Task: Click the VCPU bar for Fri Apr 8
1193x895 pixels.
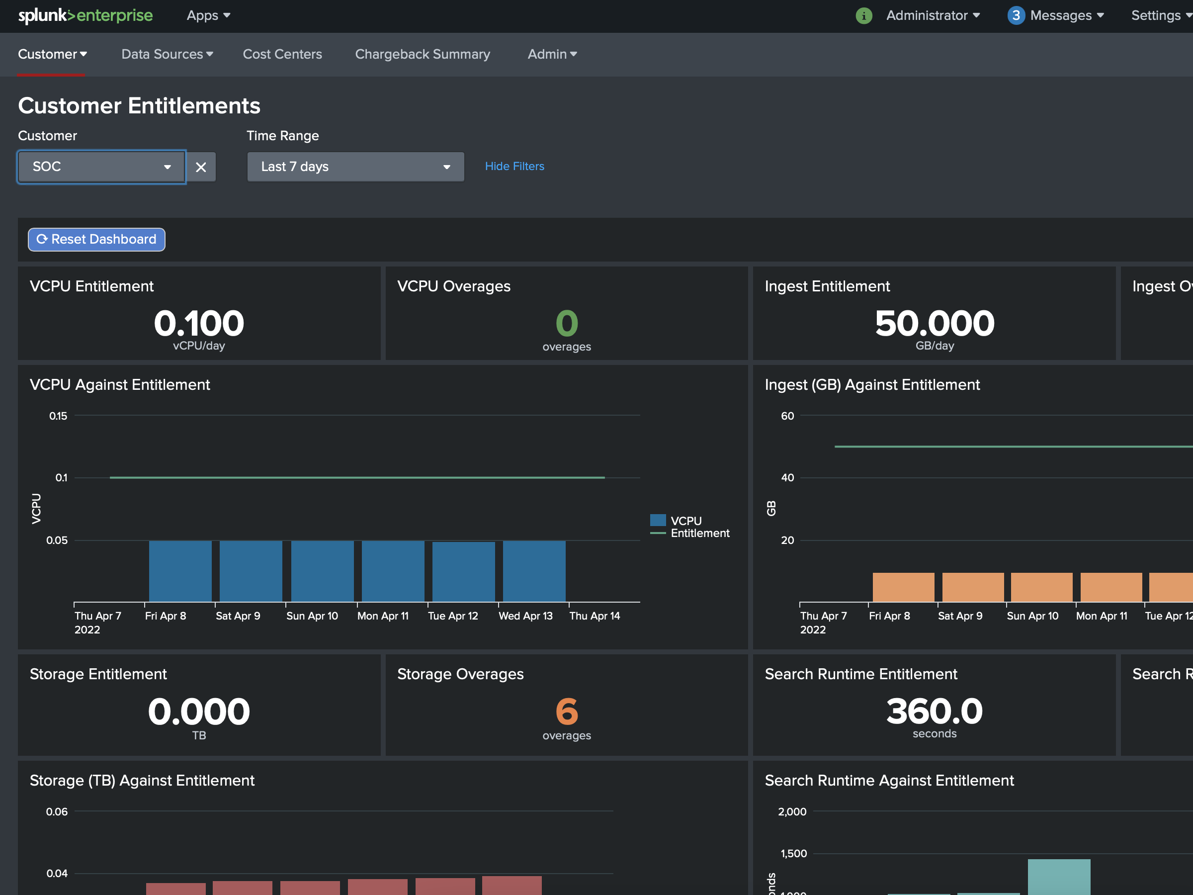Action: [x=180, y=571]
